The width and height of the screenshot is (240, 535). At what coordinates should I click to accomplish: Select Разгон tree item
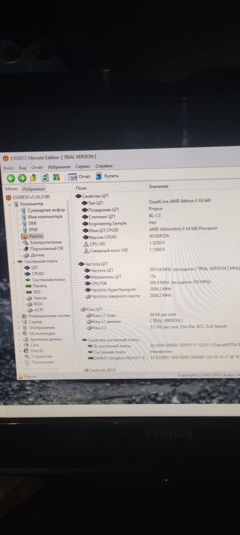pos(32,236)
